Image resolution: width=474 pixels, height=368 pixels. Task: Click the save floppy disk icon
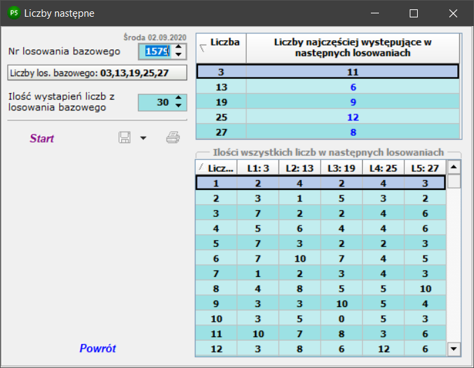pyautogui.click(x=125, y=138)
